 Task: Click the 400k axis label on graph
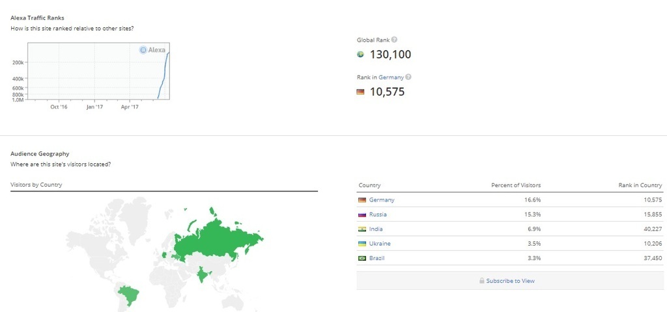[x=18, y=79]
